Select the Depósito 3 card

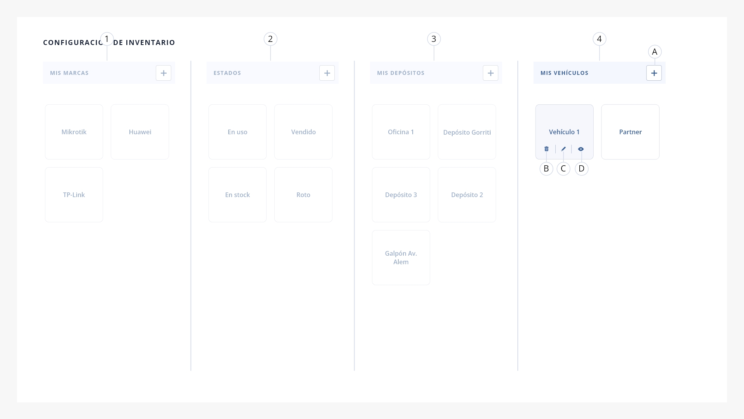[x=401, y=195]
